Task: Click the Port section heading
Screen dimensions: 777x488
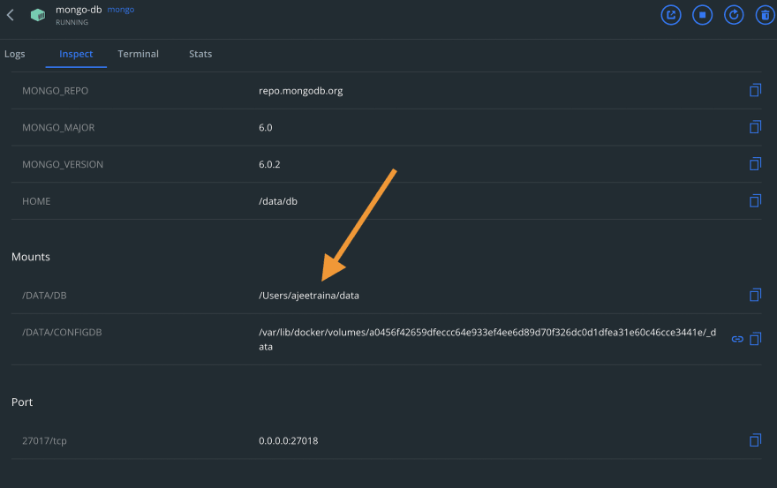Action: (x=22, y=402)
